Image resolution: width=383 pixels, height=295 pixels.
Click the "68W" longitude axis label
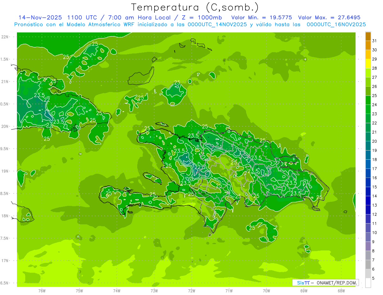pos(341,291)
